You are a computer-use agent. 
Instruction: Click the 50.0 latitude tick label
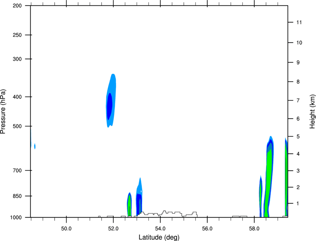pos(66,229)
